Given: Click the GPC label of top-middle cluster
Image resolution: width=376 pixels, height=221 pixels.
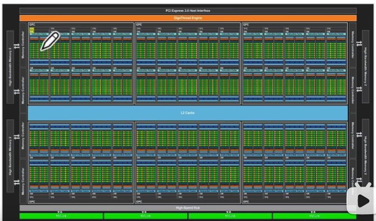Looking at the screenshot, I should tap(139, 25).
